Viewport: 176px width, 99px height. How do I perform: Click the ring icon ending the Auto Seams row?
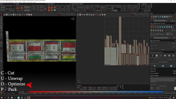(x=173, y=56)
